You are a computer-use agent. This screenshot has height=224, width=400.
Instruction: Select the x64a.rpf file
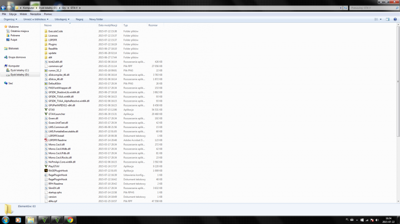[x=53, y=201]
